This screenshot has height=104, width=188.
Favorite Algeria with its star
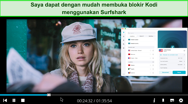[153, 69]
